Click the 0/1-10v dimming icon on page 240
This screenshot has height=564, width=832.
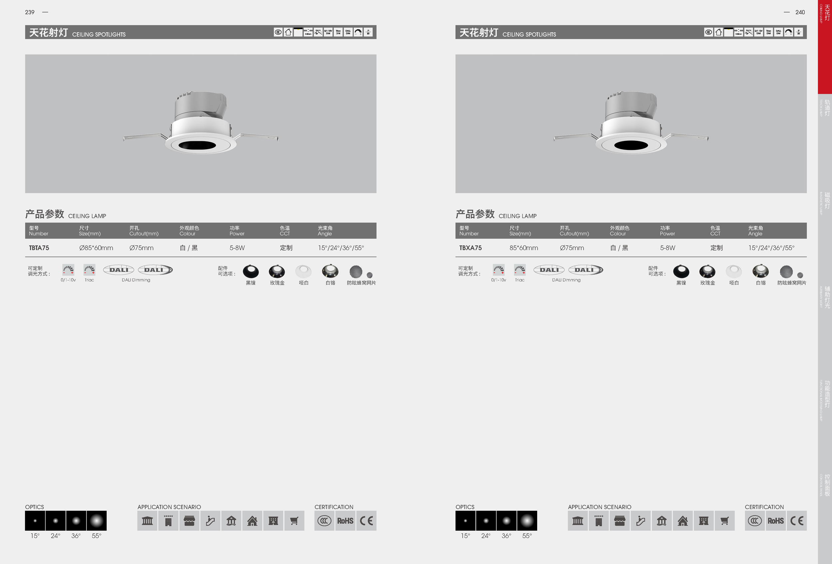point(498,270)
